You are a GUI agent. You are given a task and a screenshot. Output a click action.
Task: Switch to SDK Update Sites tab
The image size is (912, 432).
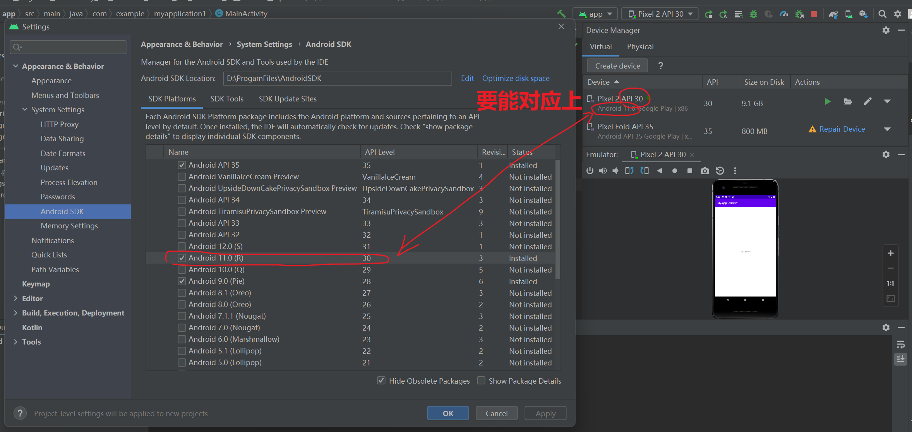pos(288,99)
